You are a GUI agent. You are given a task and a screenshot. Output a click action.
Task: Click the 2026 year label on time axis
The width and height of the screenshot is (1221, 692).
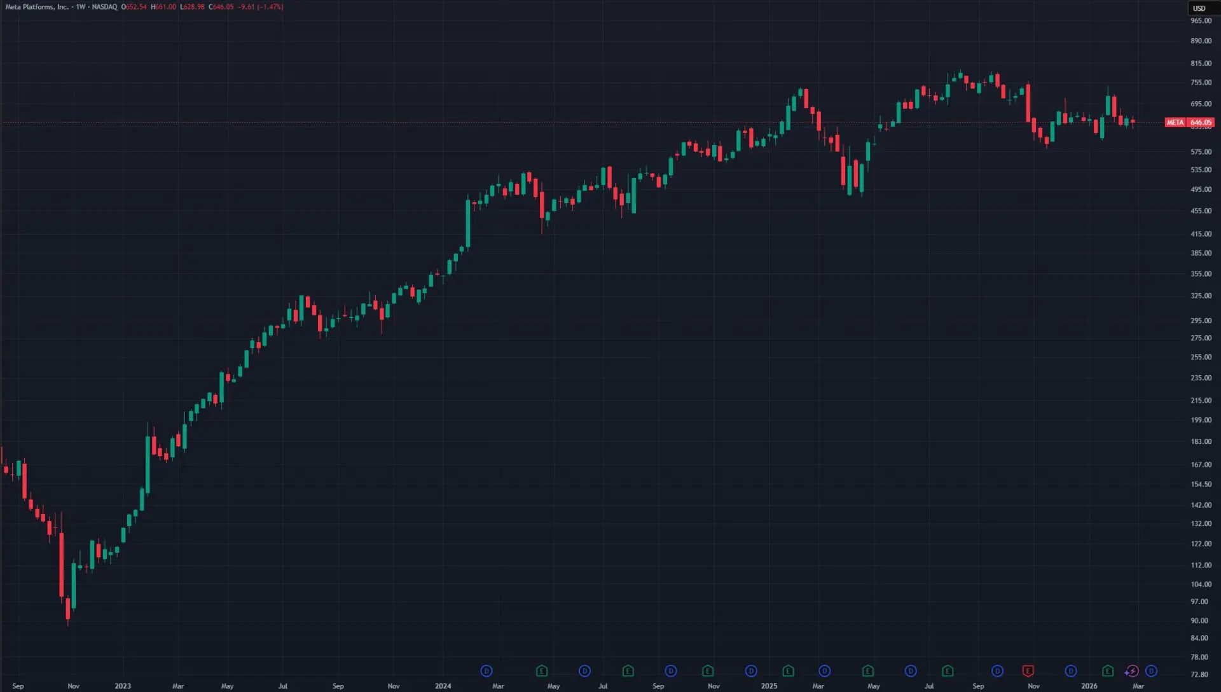tap(1089, 686)
